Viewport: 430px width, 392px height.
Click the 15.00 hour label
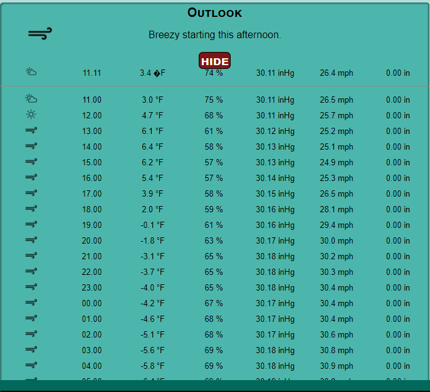[x=92, y=162]
